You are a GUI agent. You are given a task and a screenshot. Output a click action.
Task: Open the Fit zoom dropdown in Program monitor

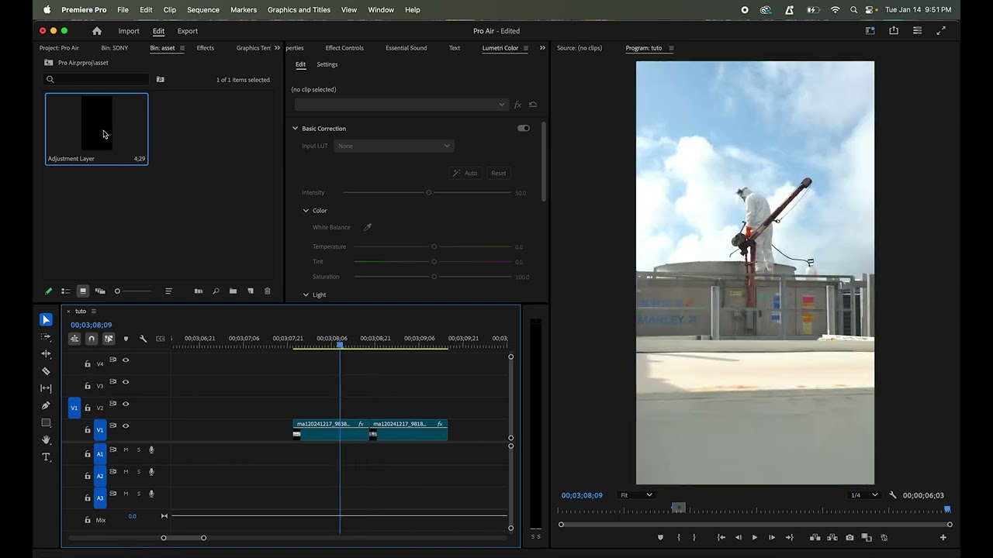(x=636, y=494)
